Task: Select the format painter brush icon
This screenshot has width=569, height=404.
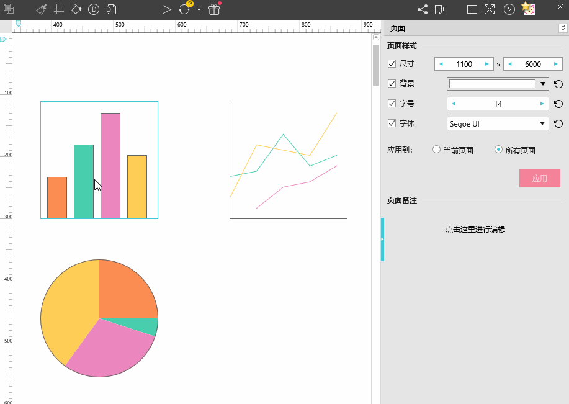Action: coord(42,9)
